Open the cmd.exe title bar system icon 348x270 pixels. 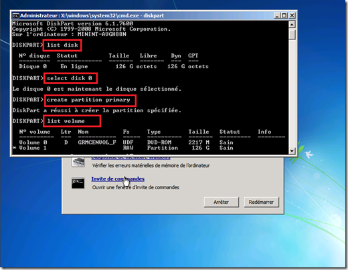pos(15,16)
